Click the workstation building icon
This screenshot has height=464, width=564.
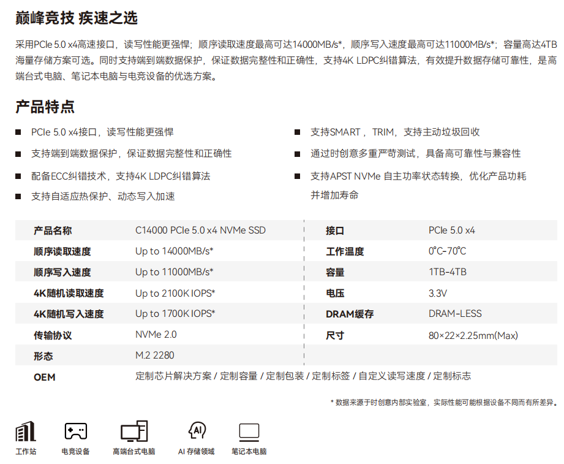tap(25, 432)
